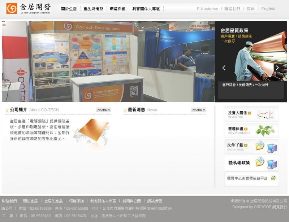Screen dimensions: 289x222
Task: Click 最新消息 section heading
Action: coord(137,110)
